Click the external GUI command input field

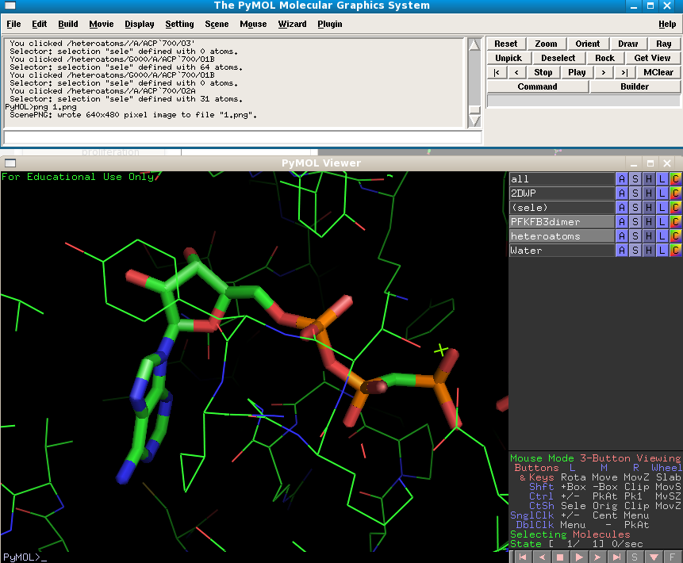pyautogui.click(x=242, y=137)
